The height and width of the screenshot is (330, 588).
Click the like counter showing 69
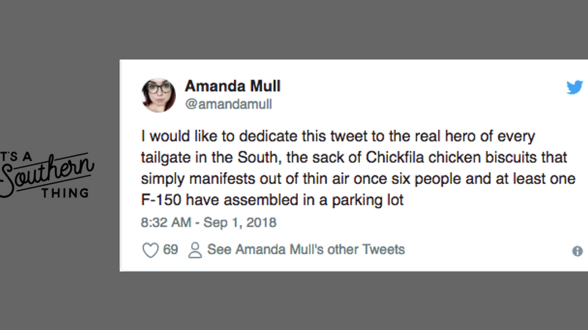[x=170, y=249]
